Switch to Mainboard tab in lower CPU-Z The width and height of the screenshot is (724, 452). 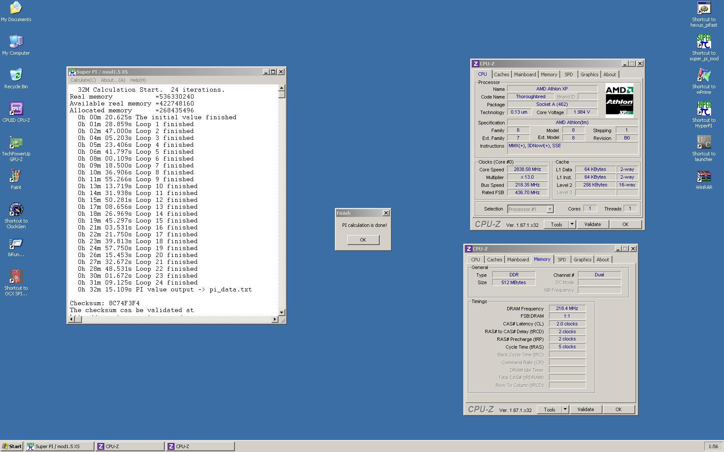pyautogui.click(x=518, y=260)
